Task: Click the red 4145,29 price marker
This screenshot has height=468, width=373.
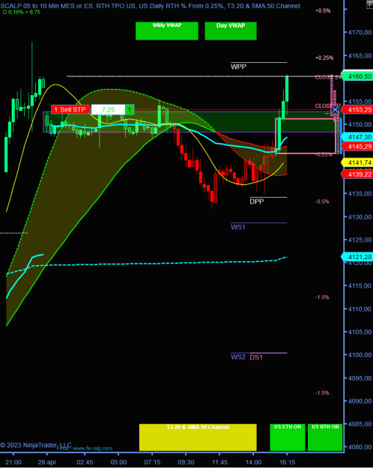Action: (357, 146)
